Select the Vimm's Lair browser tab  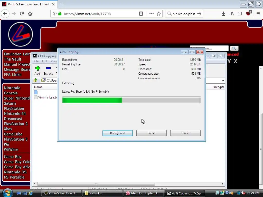pyautogui.click(x=29, y=4)
